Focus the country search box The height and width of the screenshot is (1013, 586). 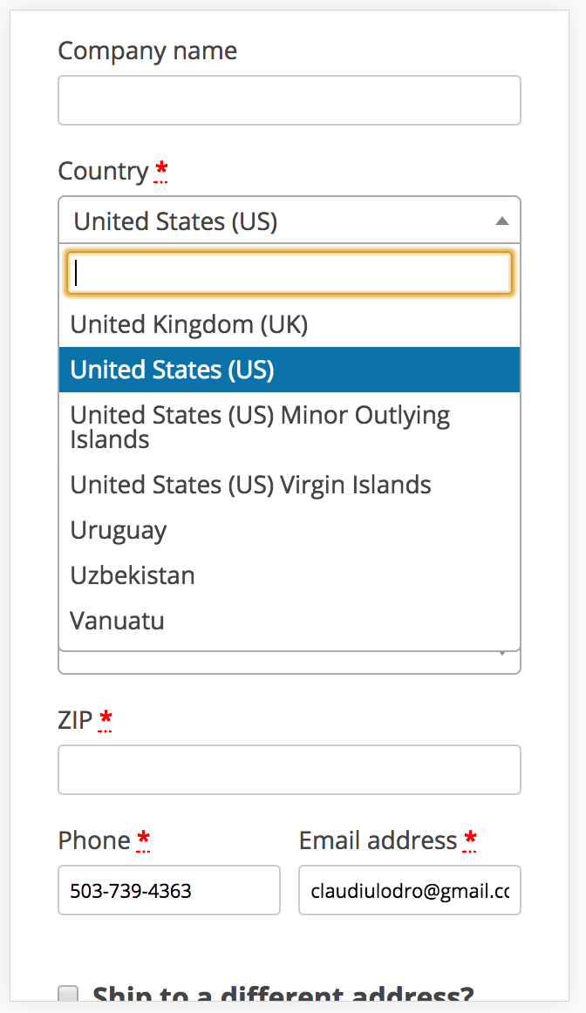[290, 272]
